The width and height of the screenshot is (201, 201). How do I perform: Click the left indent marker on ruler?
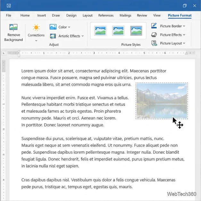coord(19,54)
